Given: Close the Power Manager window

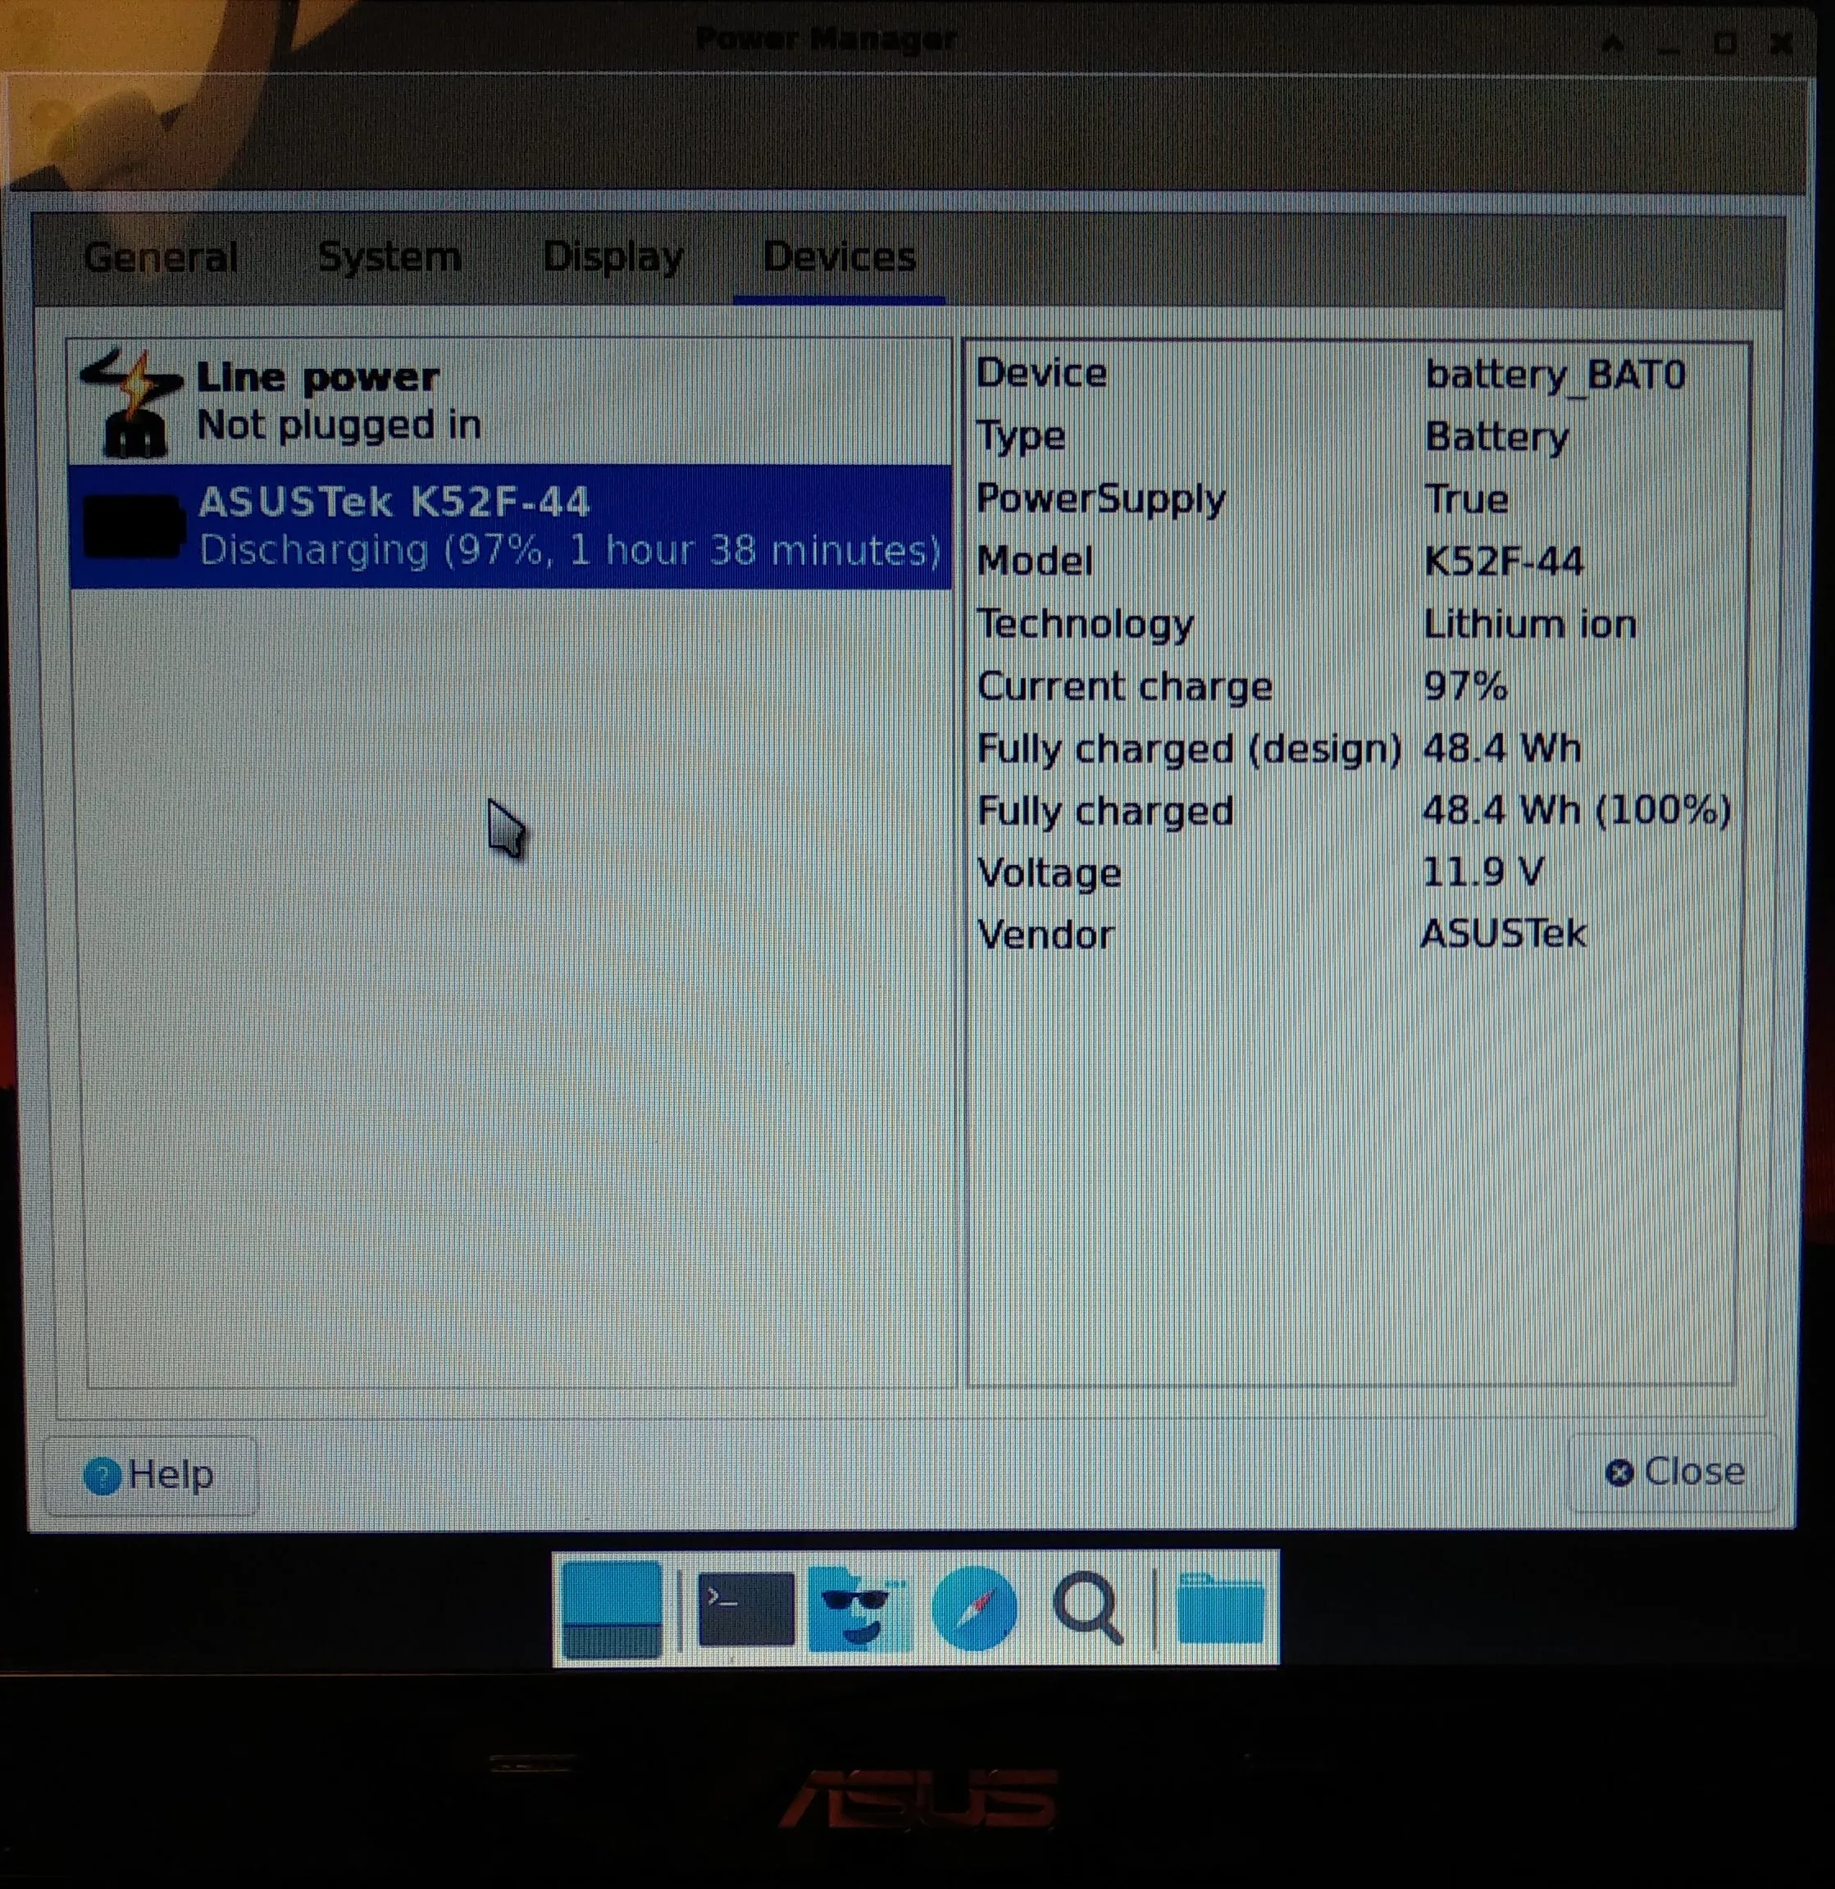Looking at the screenshot, I should pos(1781,43).
